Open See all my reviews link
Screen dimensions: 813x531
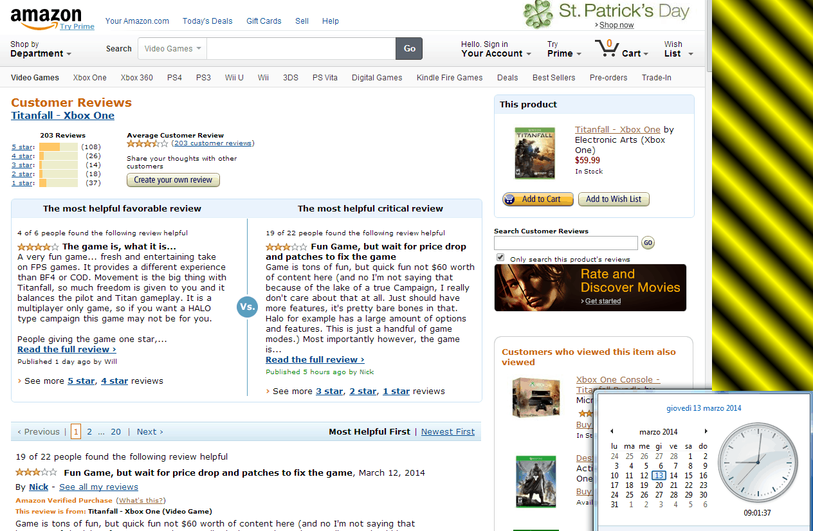click(x=98, y=487)
